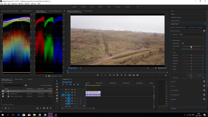Screen dimensions: 208x117
Task: Step back one frame
Action: pos(114,75)
